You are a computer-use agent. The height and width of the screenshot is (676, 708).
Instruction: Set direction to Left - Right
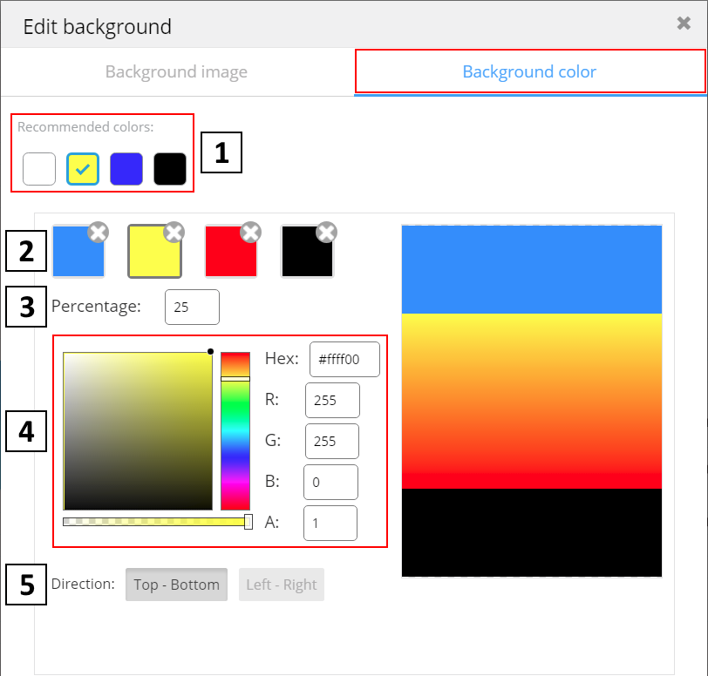(282, 585)
